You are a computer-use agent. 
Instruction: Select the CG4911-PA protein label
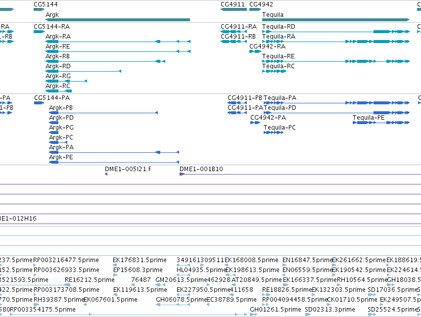[245, 108]
